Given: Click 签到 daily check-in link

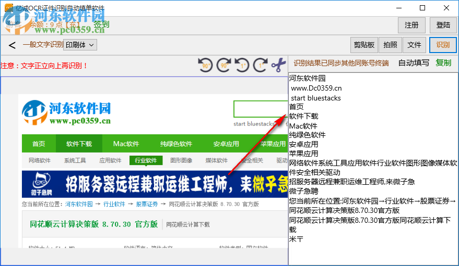Looking at the screenshot, I should [x=101, y=24].
